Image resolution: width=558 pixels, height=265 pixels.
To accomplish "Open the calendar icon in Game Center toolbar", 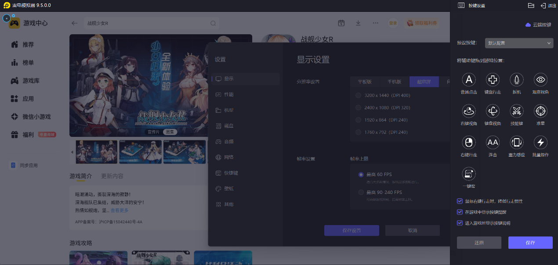I will point(341,23).
